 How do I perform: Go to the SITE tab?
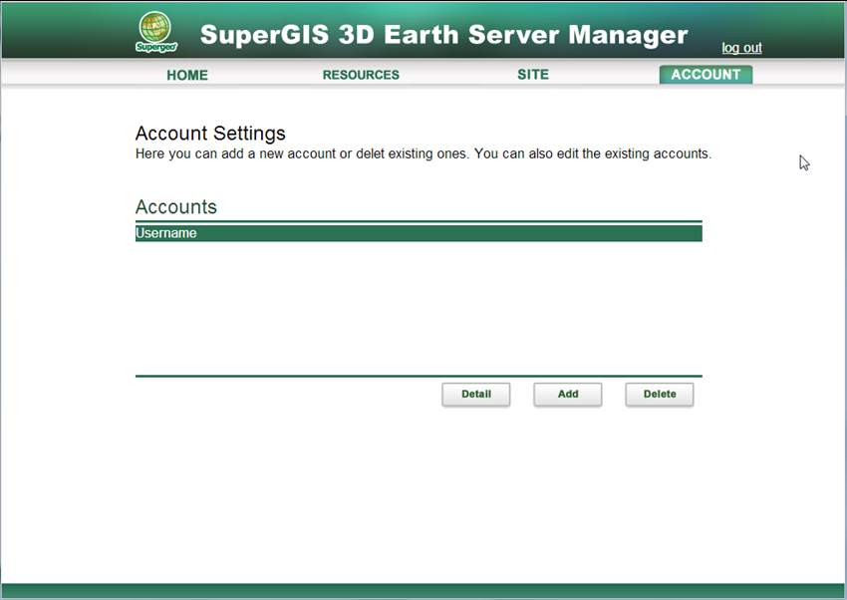[x=533, y=75]
